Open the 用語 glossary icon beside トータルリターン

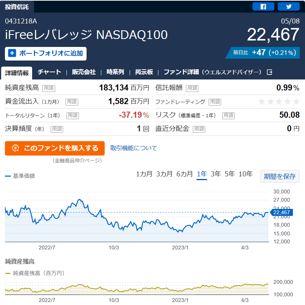(x=73, y=115)
